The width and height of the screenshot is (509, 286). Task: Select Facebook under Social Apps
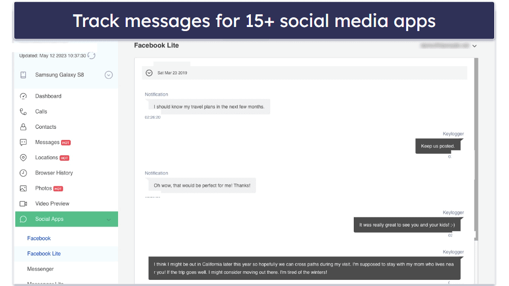39,238
